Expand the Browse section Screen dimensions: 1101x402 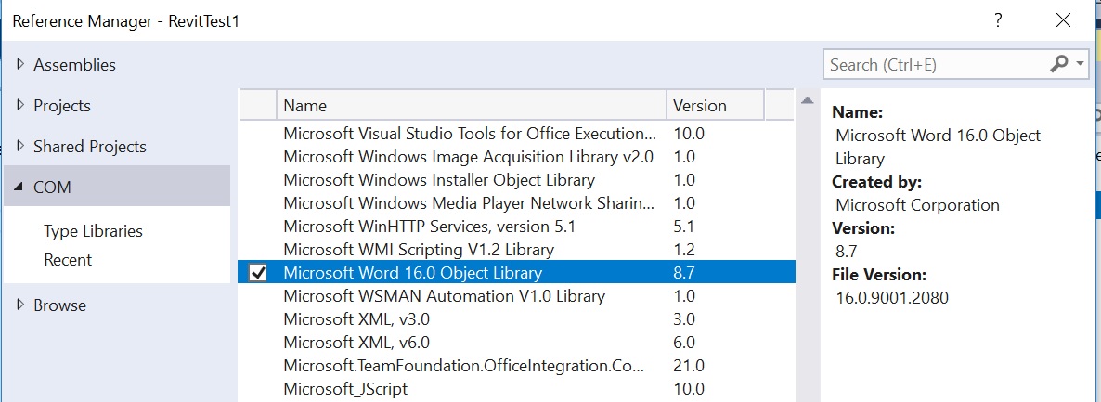(21, 305)
